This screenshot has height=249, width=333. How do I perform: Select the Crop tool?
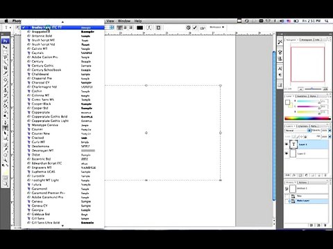(x=5, y=68)
